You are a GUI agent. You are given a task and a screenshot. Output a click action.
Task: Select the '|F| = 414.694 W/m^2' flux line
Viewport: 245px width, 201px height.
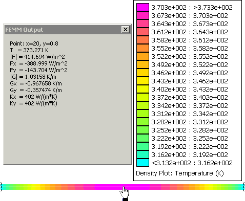click(x=37, y=57)
